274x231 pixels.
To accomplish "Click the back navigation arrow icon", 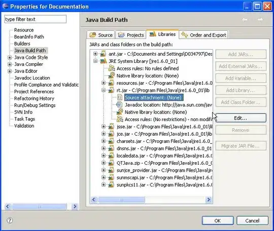I will point(245,20).
